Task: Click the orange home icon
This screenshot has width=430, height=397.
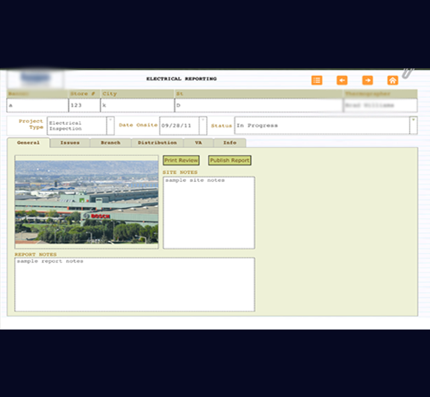Action: (392, 80)
